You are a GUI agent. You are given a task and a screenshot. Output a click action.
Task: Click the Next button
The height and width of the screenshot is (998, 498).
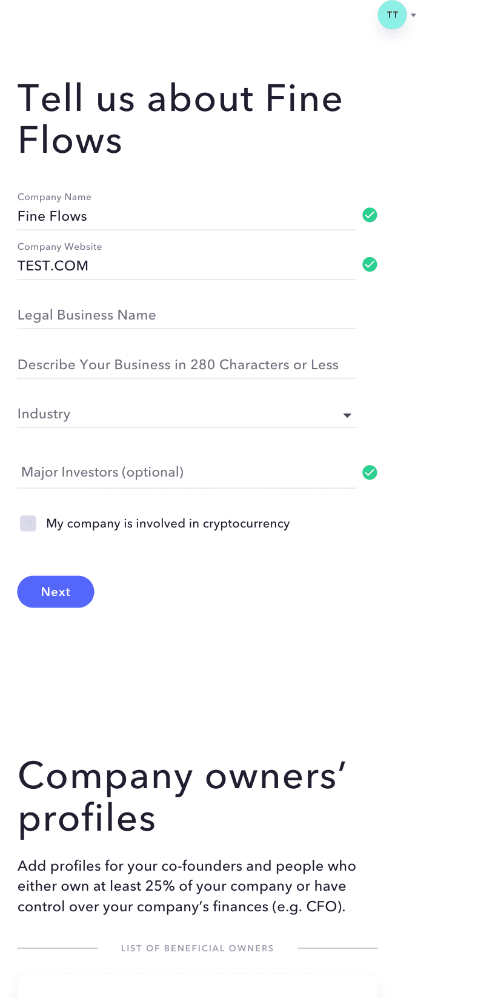click(x=56, y=592)
